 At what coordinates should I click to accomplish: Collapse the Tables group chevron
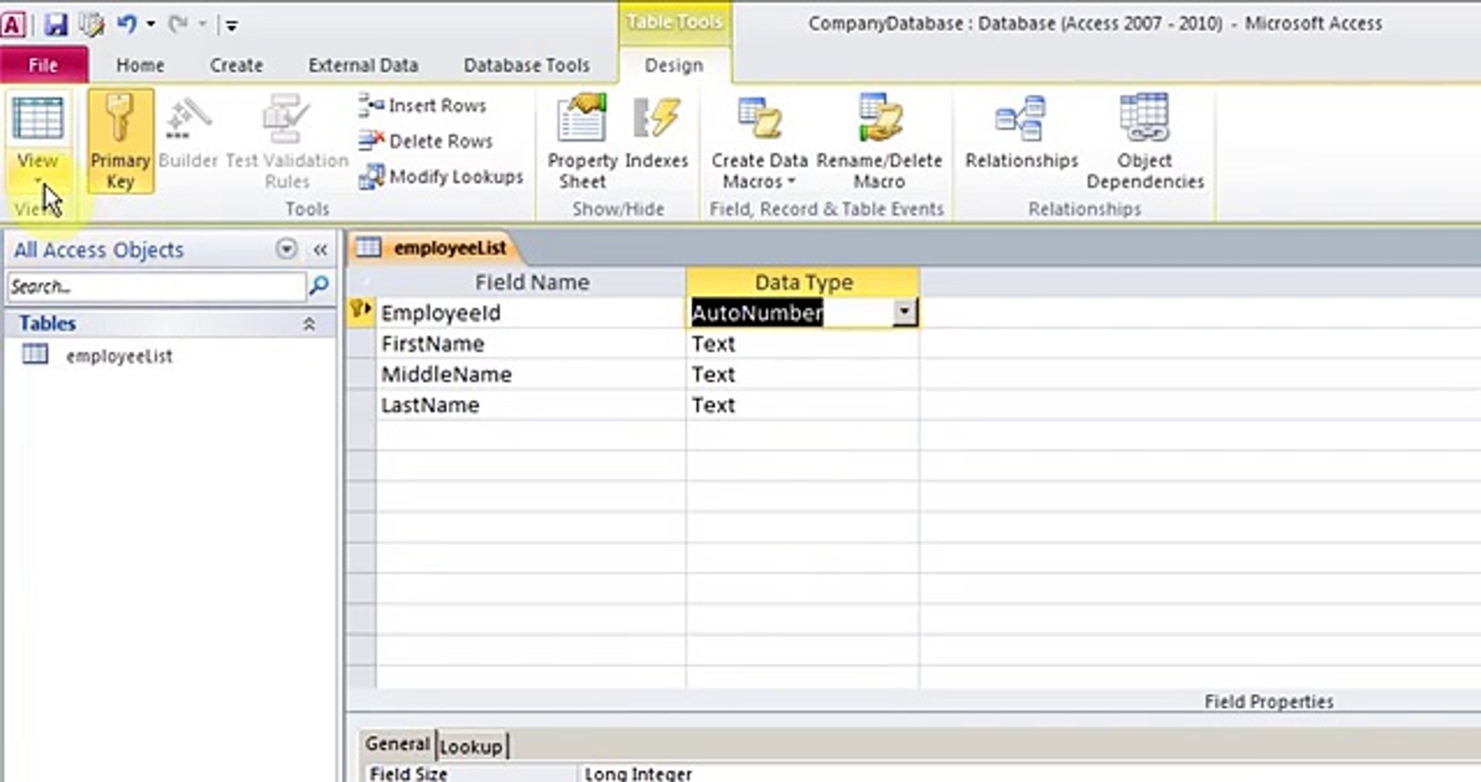309,324
